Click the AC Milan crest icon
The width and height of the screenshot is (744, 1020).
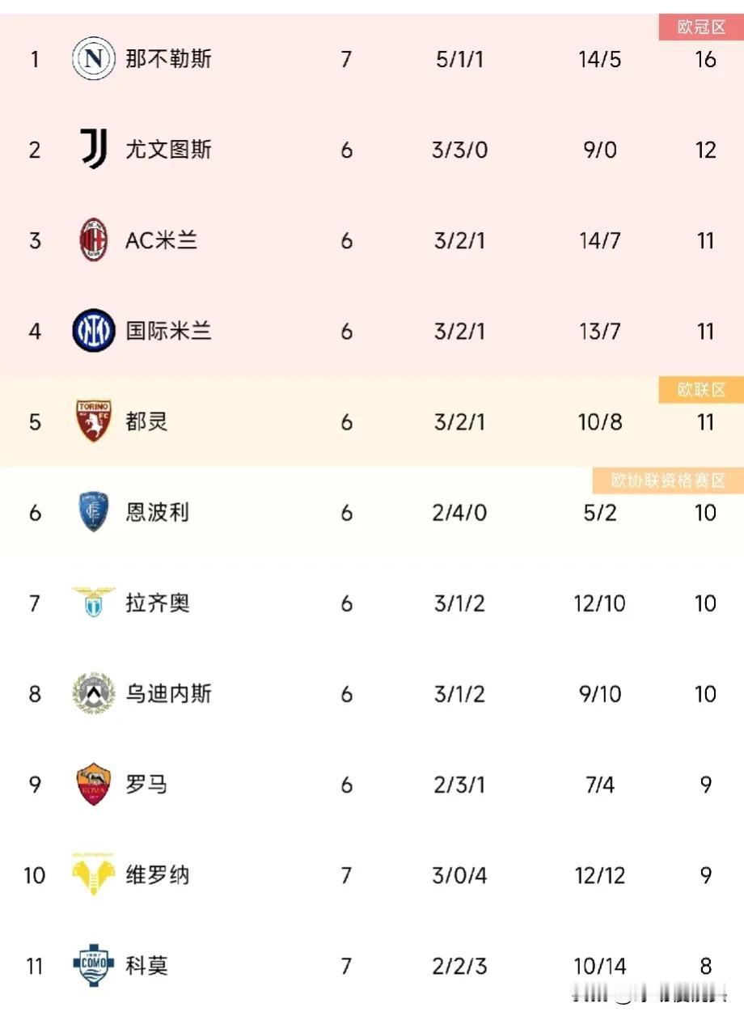[x=94, y=240]
